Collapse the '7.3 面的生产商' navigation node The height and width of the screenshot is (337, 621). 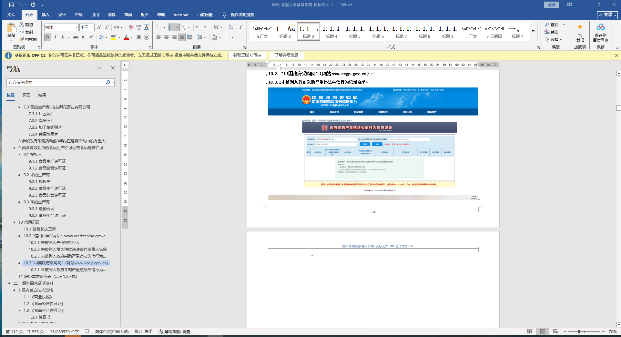click(x=19, y=107)
